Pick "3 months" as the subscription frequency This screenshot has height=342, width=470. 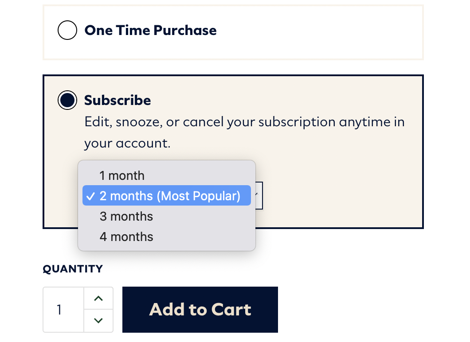[126, 216]
